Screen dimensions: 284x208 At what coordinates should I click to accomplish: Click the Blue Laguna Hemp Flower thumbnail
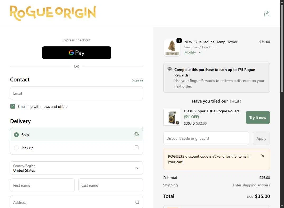(172, 48)
